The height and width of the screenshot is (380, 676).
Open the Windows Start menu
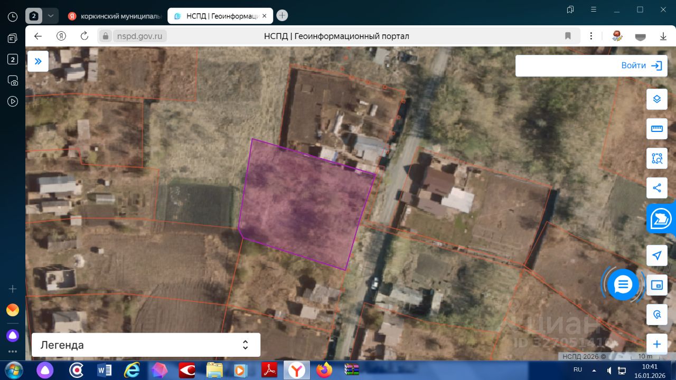tap(13, 370)
